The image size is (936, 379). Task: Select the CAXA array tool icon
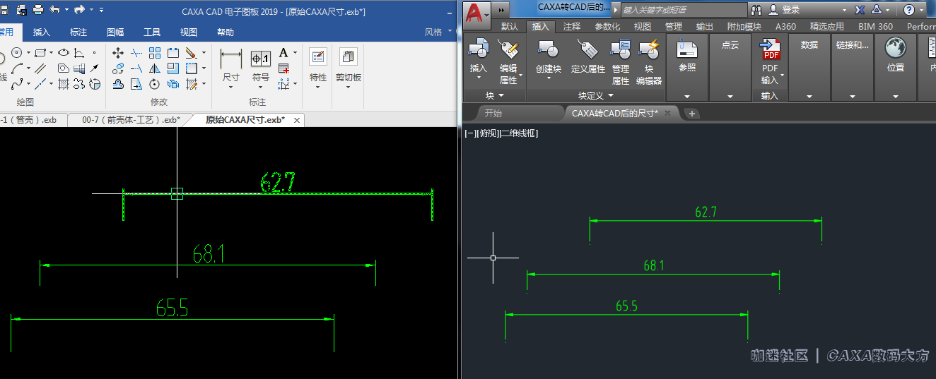pos(155,53)
